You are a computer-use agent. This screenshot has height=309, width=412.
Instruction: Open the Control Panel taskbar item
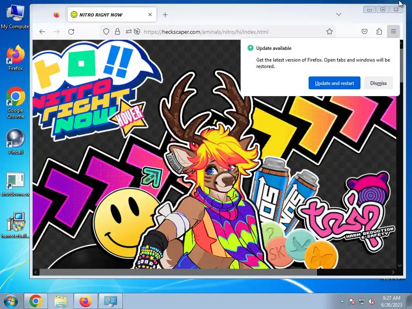pos(110,301)
